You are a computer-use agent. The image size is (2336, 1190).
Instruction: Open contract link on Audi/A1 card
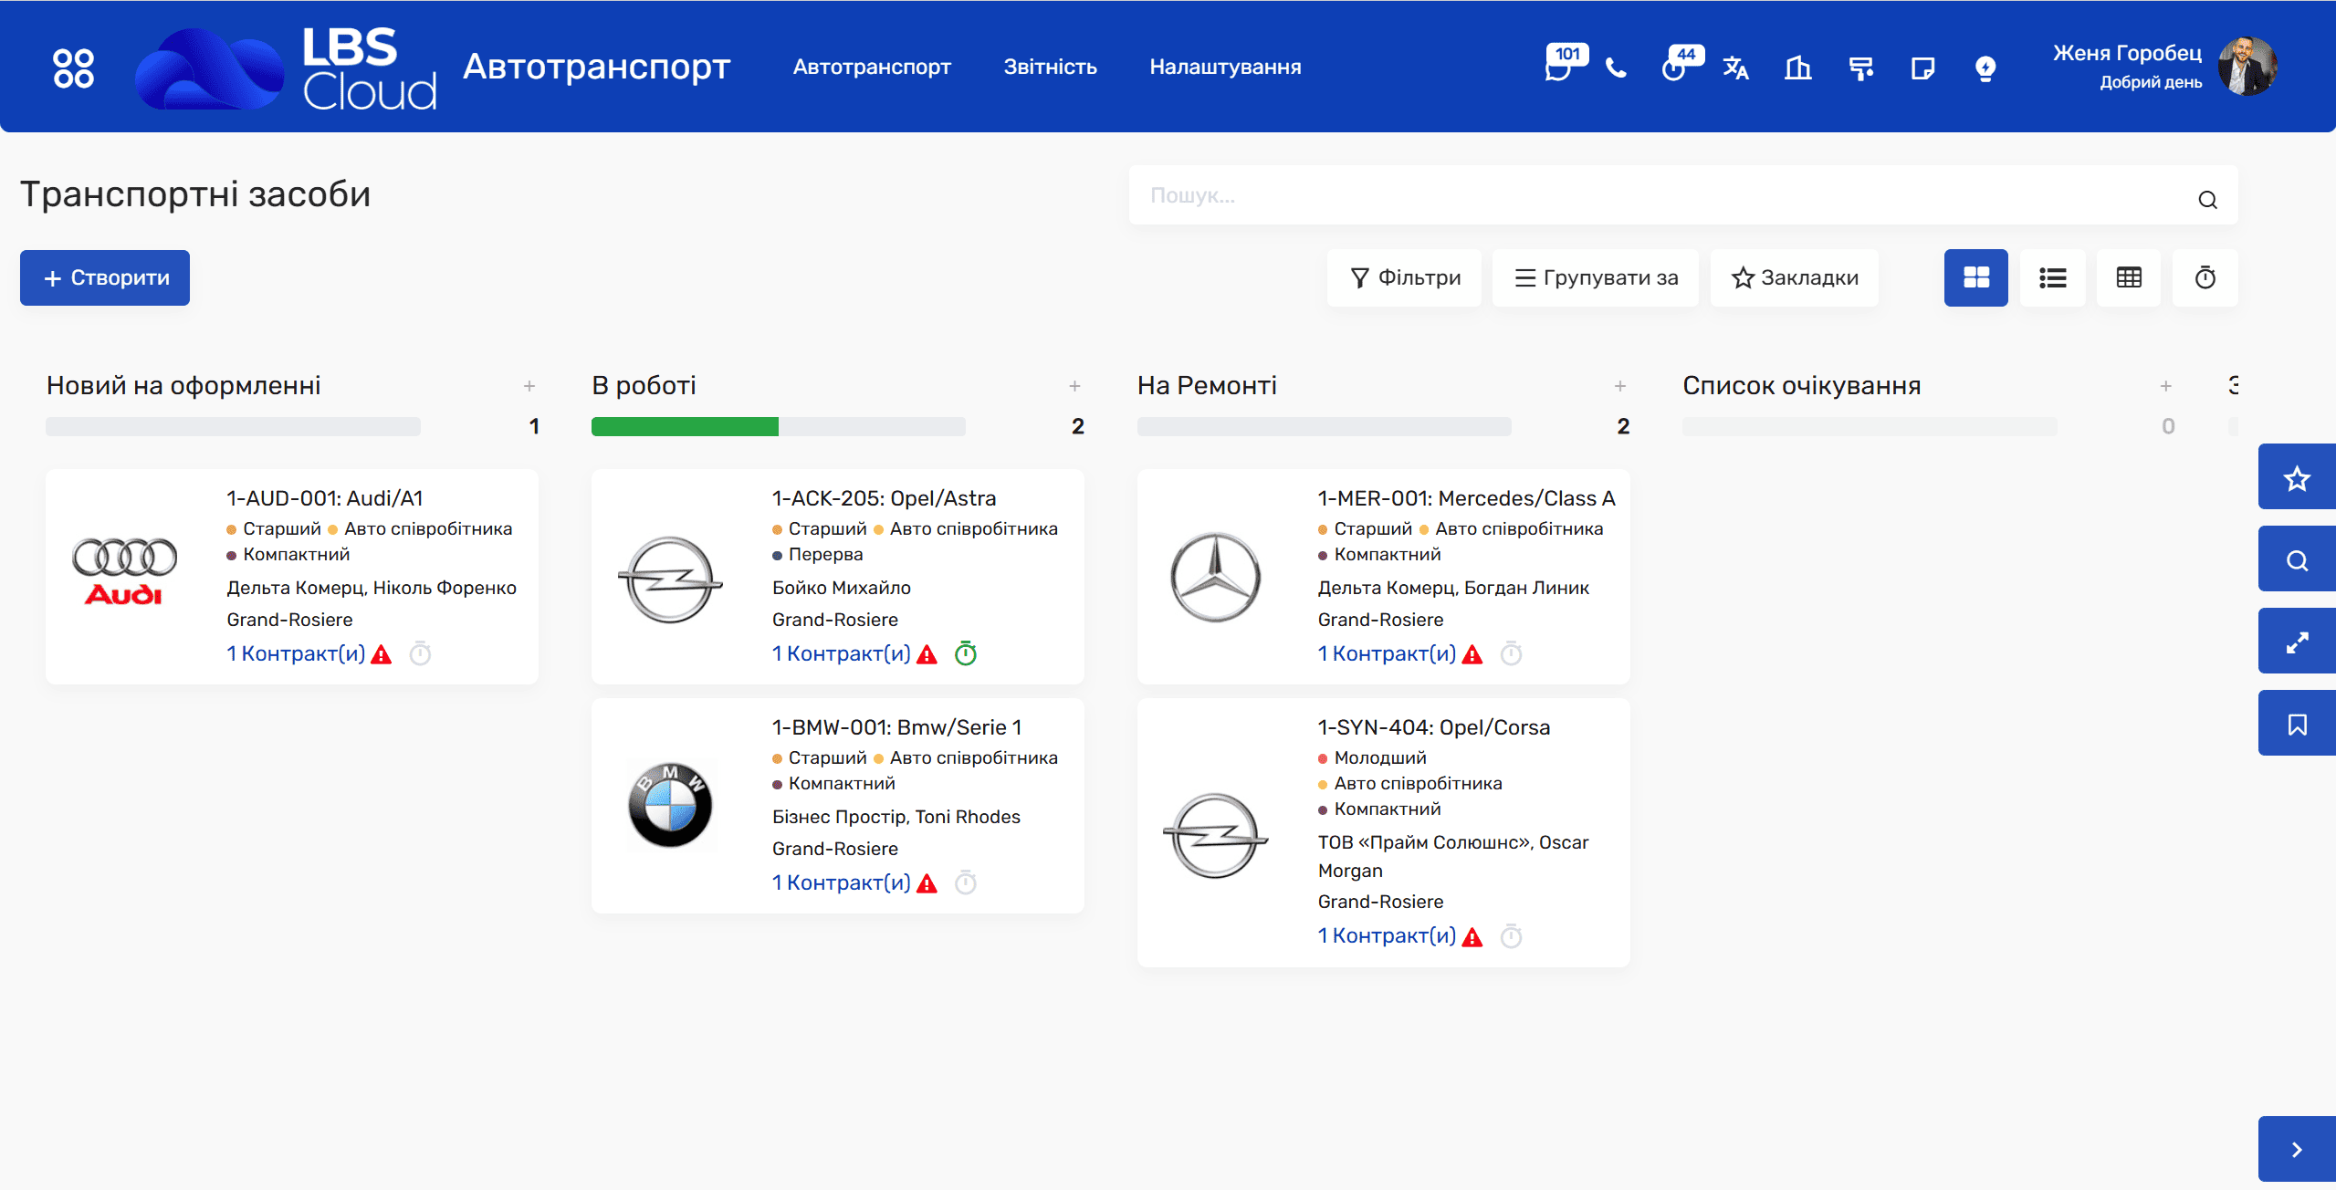click(296, 653)
